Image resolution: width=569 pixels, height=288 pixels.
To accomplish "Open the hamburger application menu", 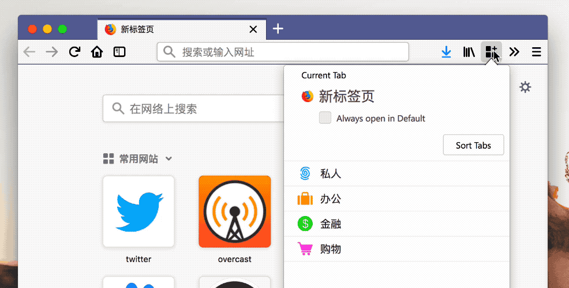I will tap(536, 52).
